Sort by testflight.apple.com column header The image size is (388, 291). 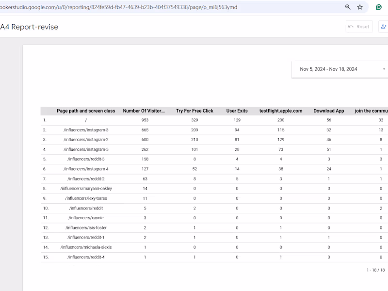pos(281,111)
